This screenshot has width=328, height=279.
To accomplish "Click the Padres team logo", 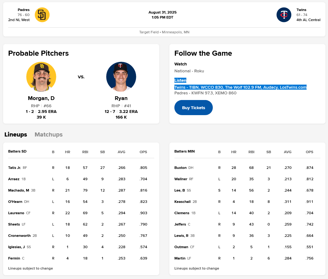I will [42, 15].
